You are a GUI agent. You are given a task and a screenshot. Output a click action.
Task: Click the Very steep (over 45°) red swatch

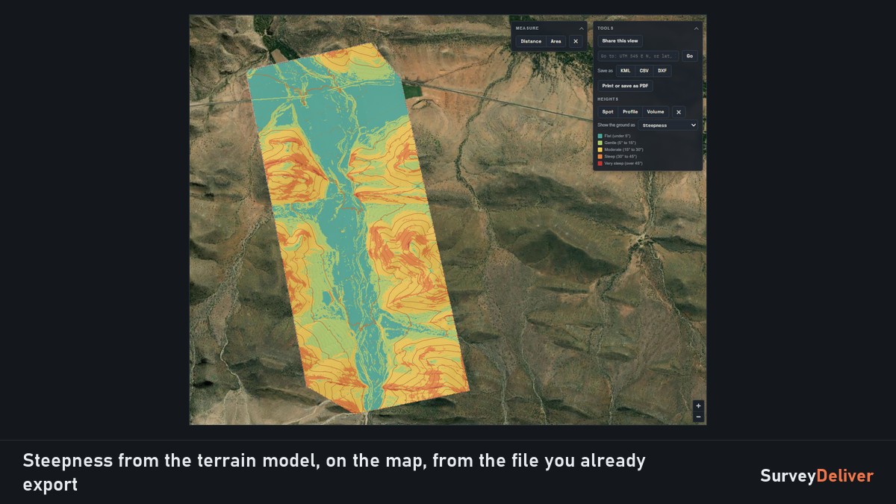tap(600, 163)
